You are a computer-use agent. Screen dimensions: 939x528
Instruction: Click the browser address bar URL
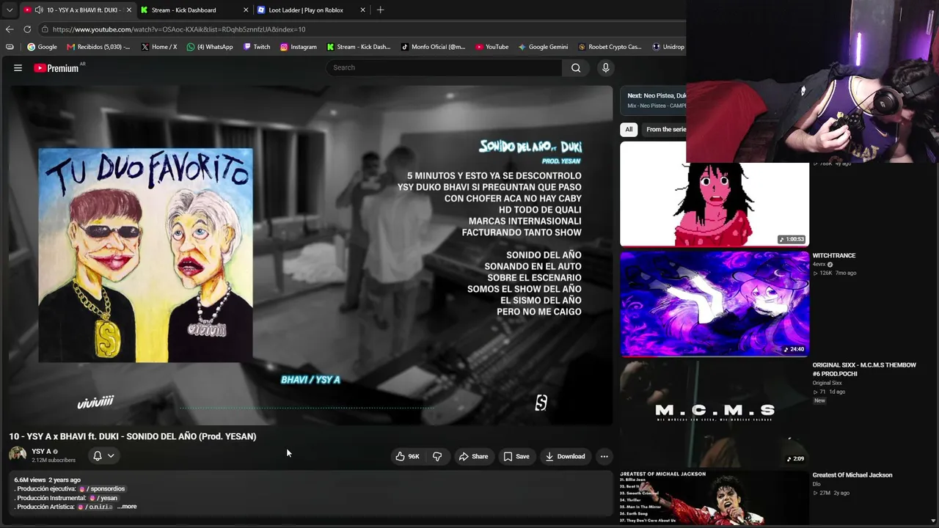[179, 29]
